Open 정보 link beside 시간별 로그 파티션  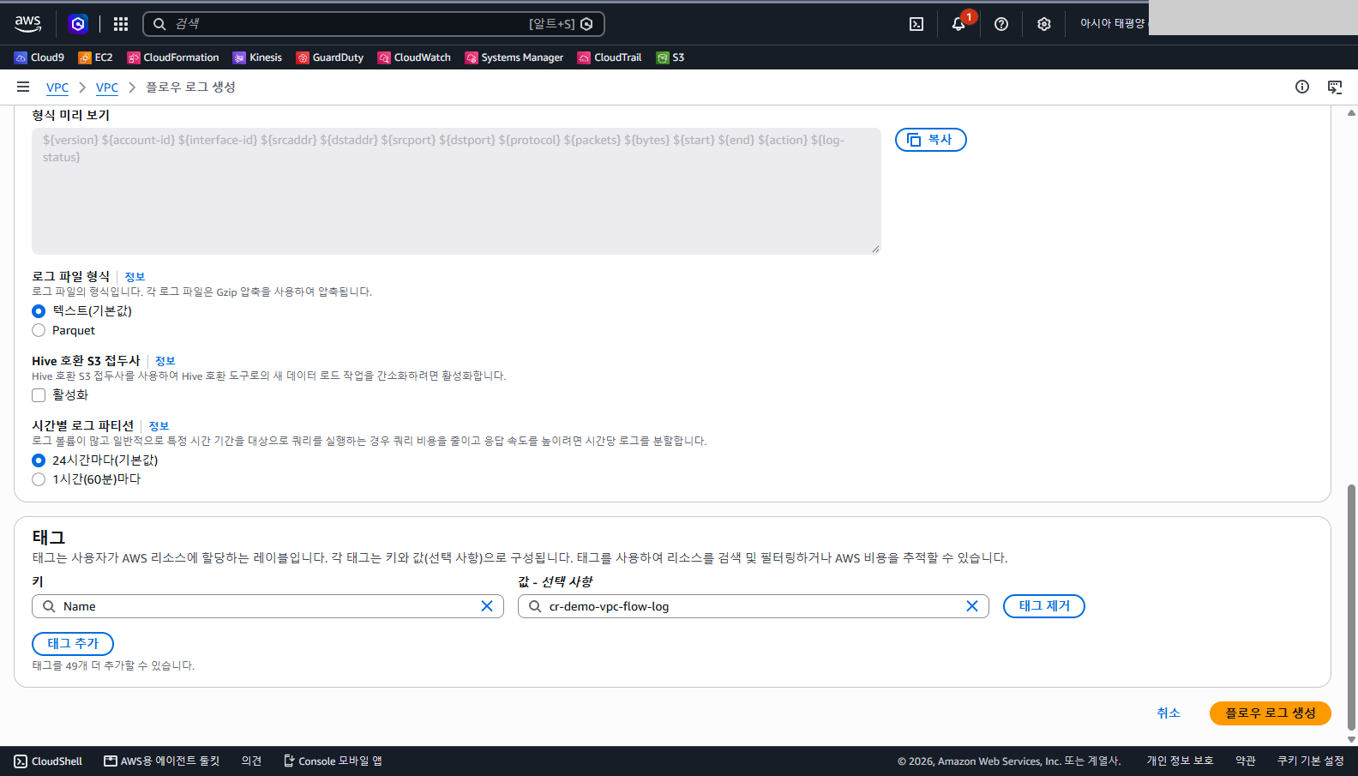(x=159, y=426)
